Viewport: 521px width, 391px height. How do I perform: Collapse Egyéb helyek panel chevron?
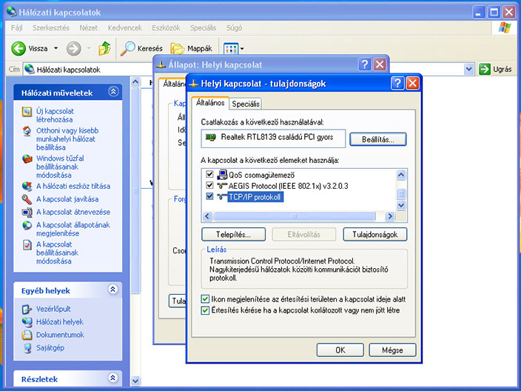tap(112, 290)
